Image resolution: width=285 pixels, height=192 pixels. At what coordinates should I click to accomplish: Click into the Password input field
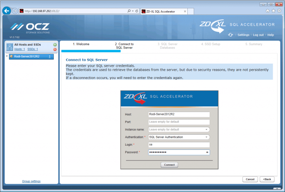click(179, 152)
